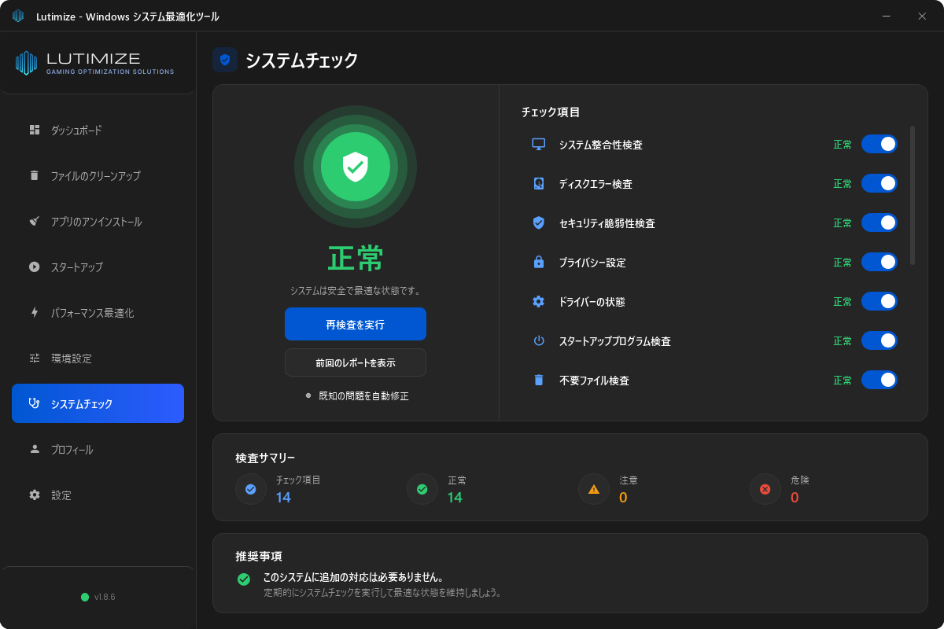This screenshot has width=944, height=629.
Task: Toggle プライバシー設定 switch
Action: click(x=879, y=262)
